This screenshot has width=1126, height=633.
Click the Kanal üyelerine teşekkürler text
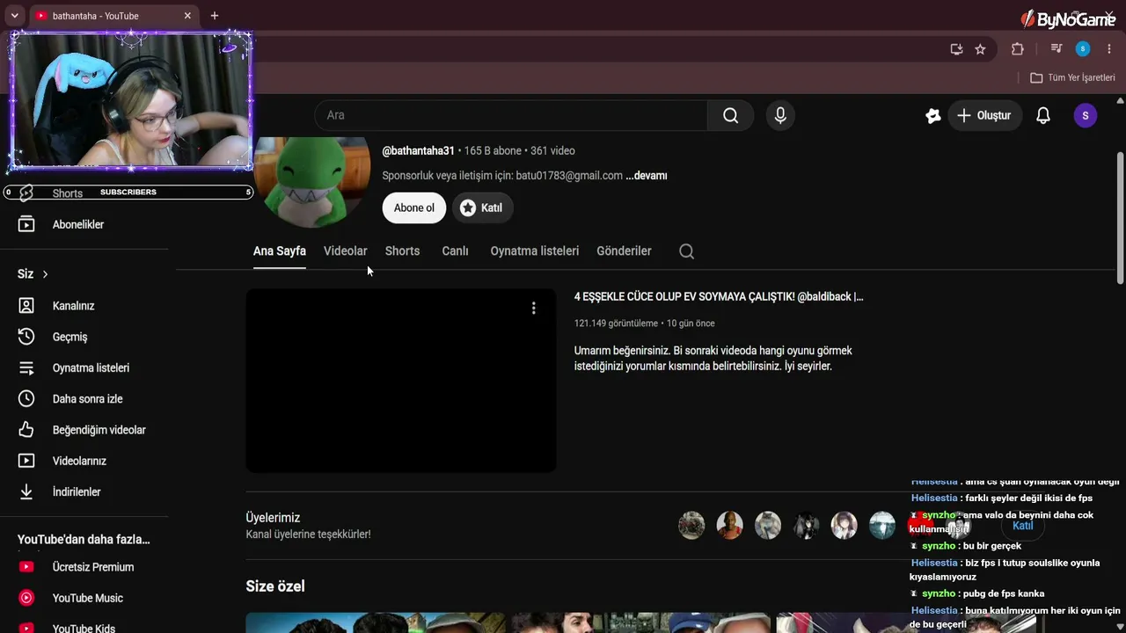click(308, 535)
